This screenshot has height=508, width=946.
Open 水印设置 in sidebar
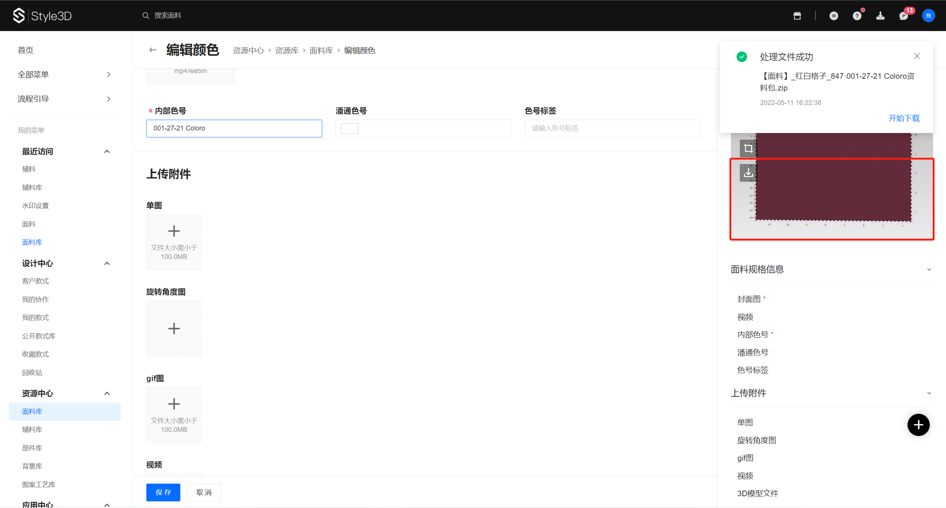point(35,206)
